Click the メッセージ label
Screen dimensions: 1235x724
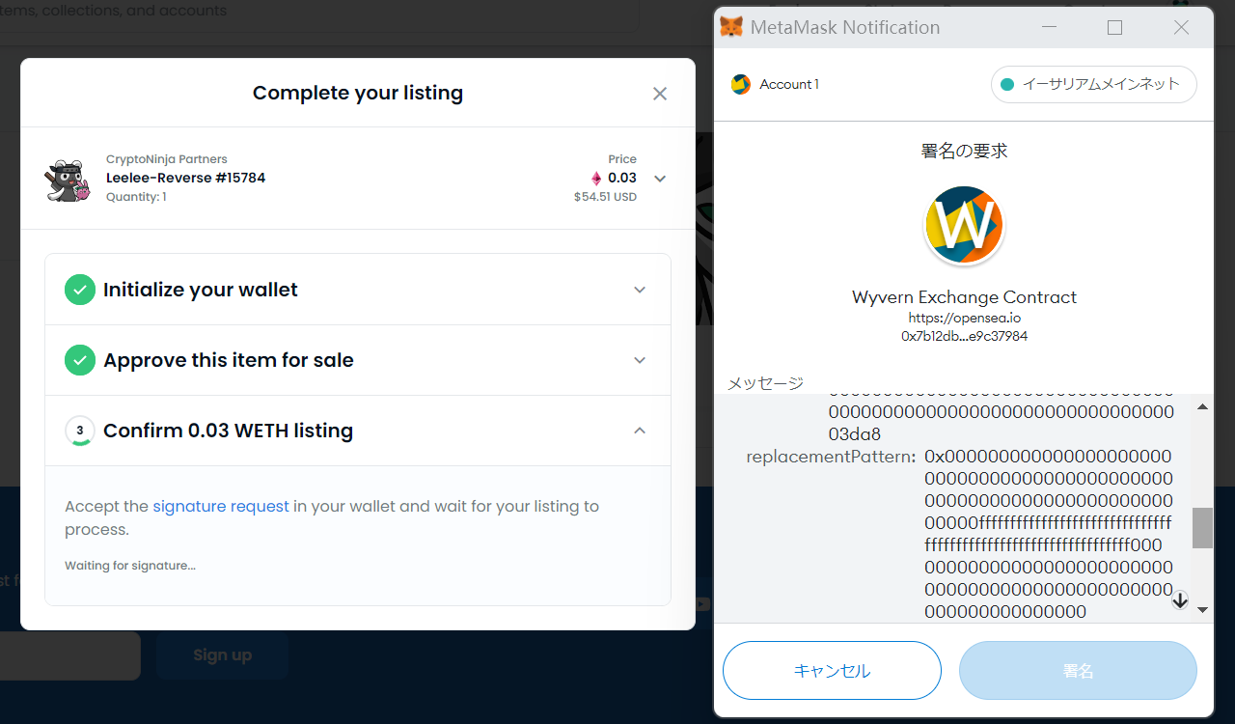(765, 383)
